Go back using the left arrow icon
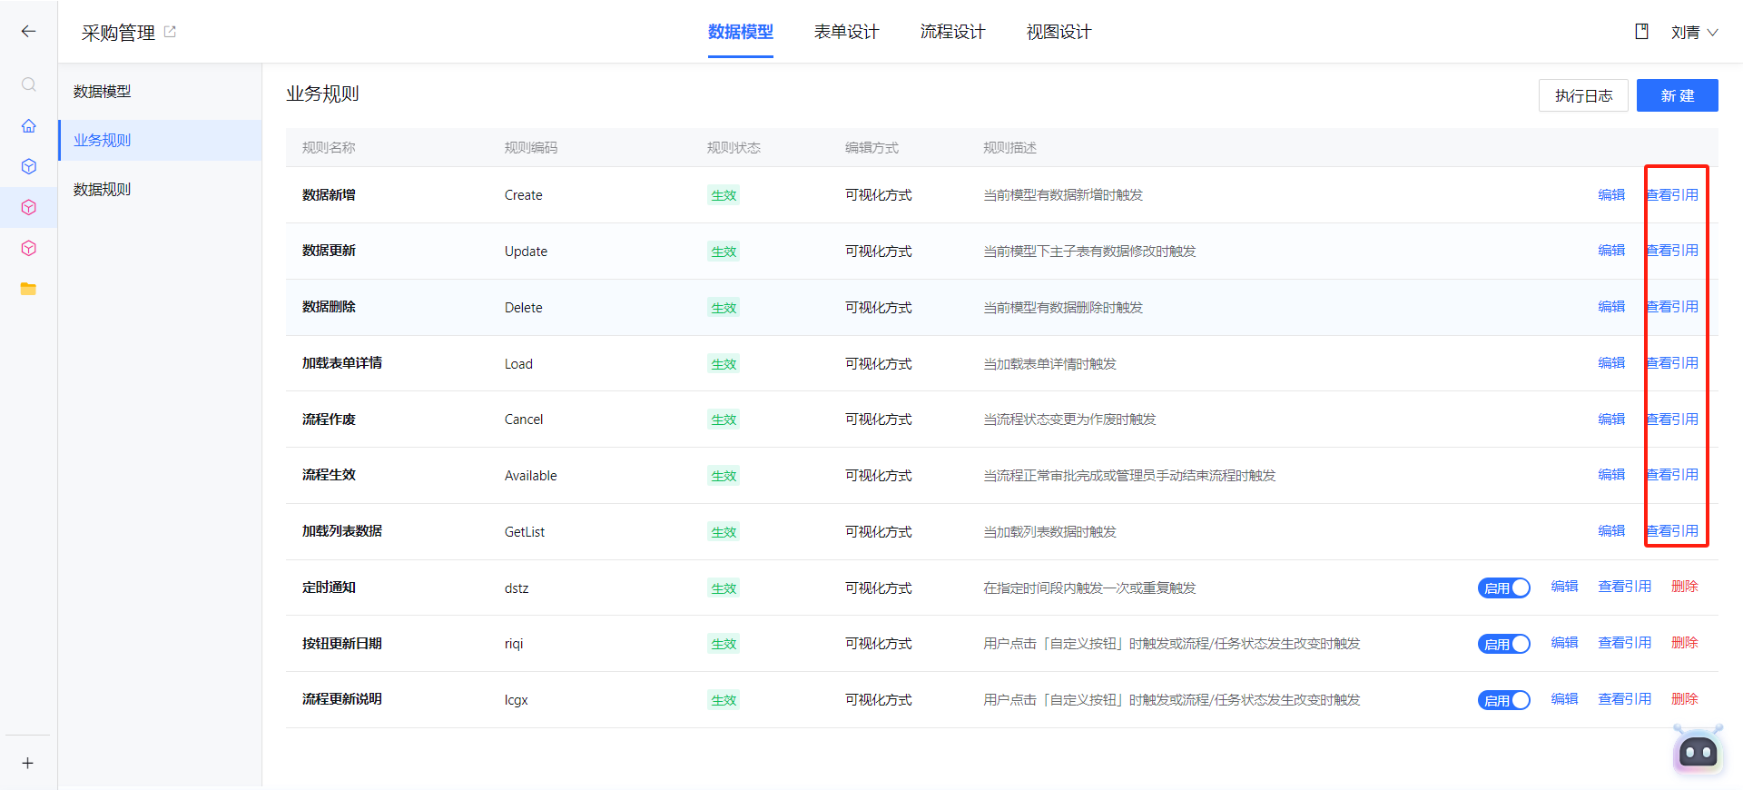 click(28, 32)
